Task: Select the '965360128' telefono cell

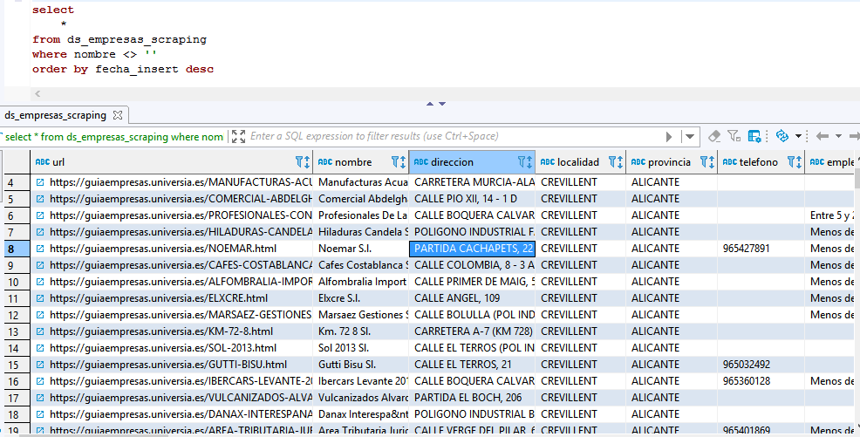Action: pyautogui.click(x=761, y=381)
